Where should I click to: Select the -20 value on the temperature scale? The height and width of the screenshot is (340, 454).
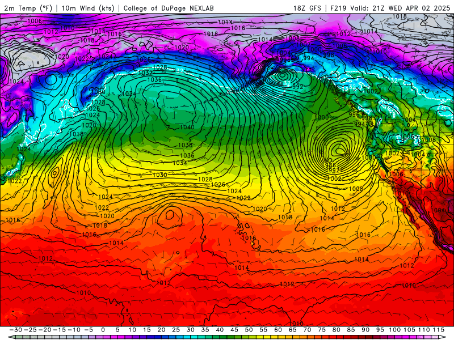coord(45,330)
